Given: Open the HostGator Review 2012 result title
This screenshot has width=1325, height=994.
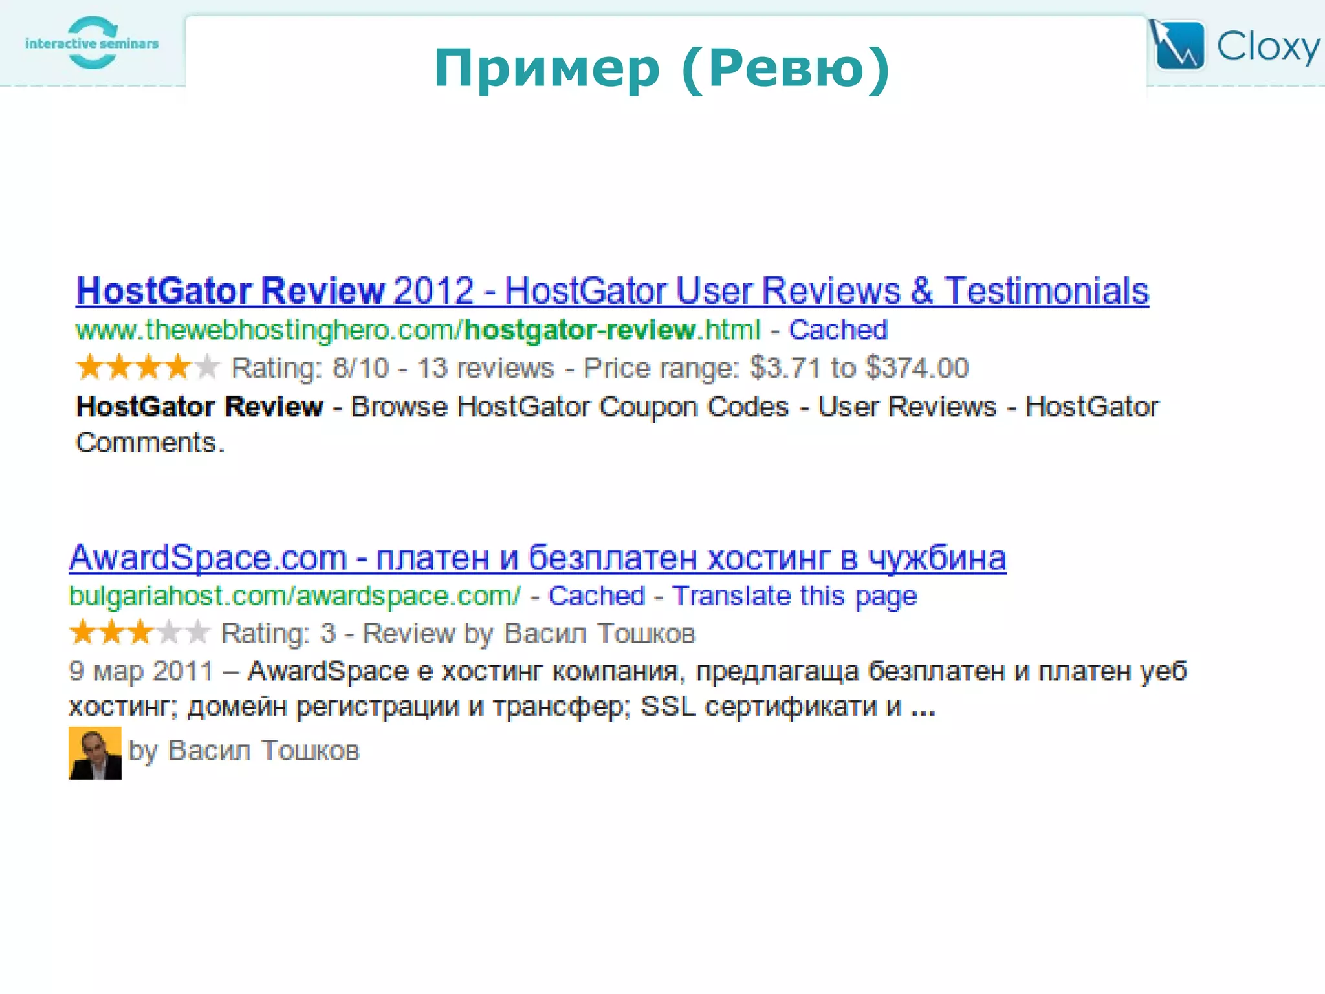Looking at the screenshot, I should [612, 291].
